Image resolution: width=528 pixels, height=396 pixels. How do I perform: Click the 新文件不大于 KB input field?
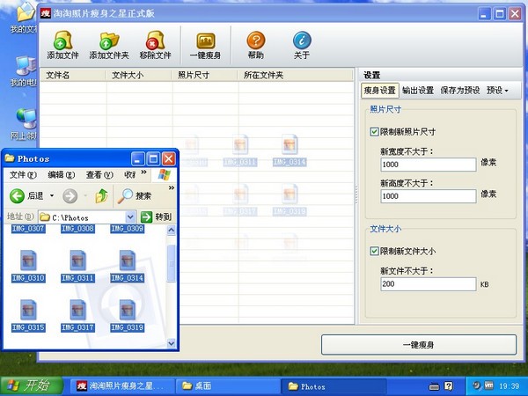pos(428,284)
